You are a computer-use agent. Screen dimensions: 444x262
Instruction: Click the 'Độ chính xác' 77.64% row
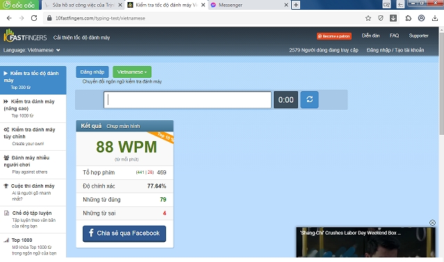124,186
